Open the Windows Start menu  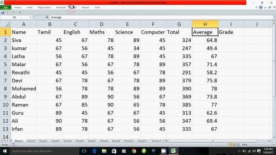point(5,151)
